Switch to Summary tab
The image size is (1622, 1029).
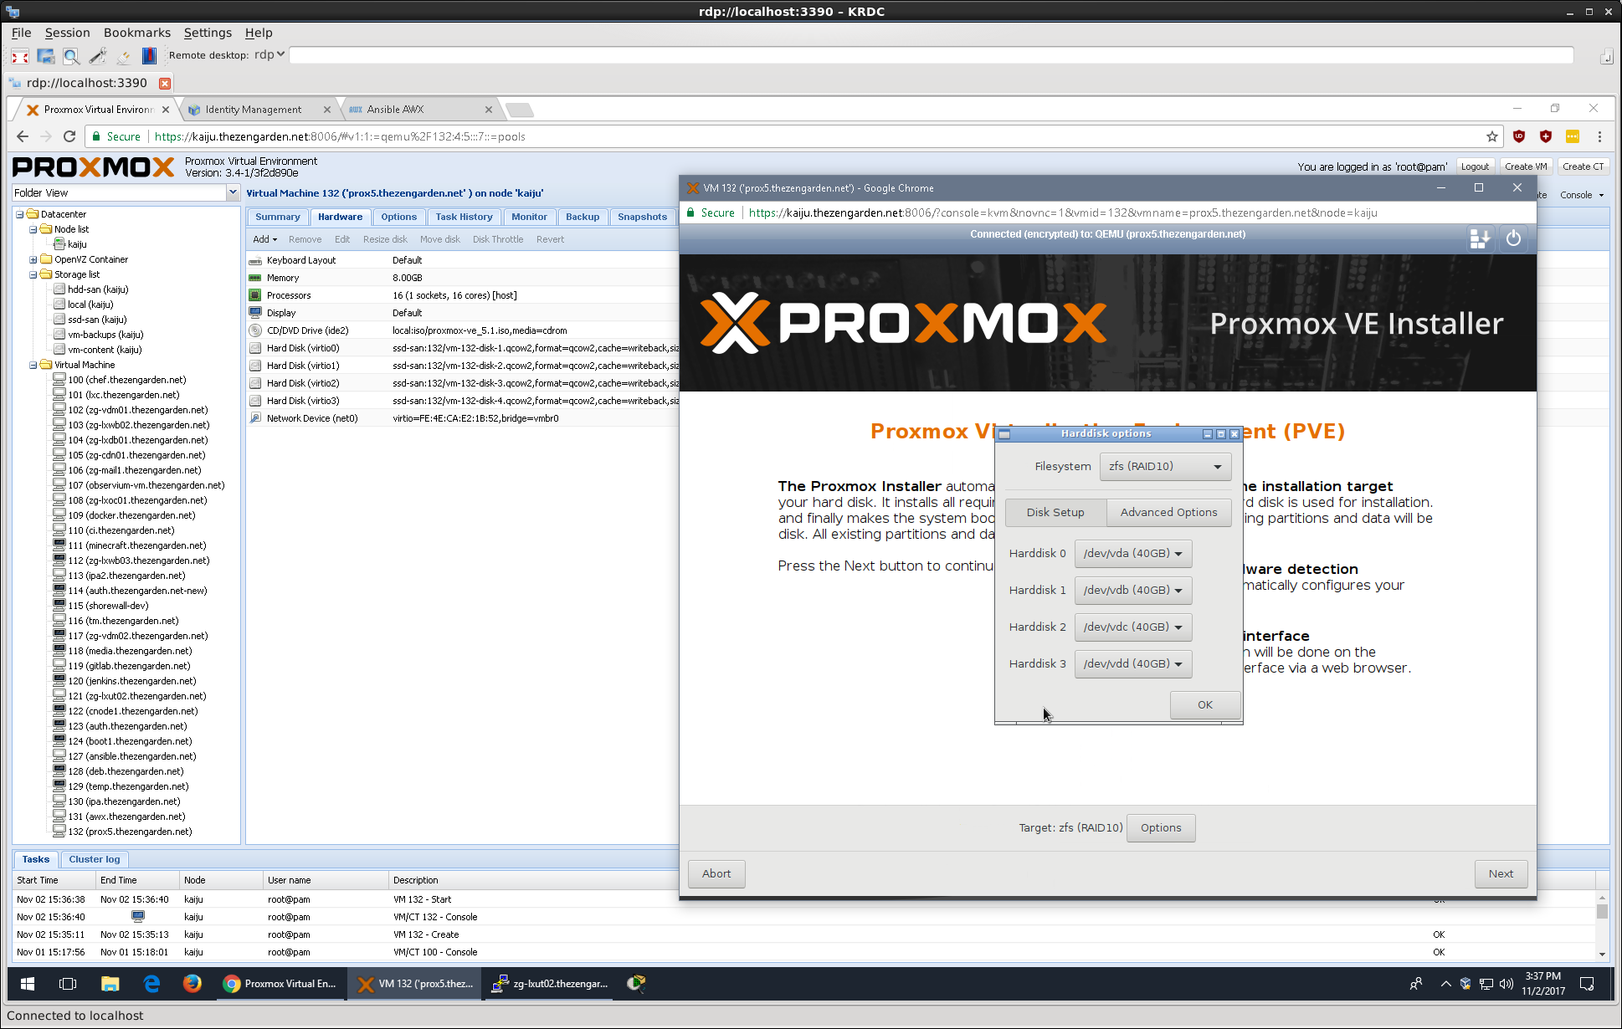pyautogui.click(x=277, y=217)
